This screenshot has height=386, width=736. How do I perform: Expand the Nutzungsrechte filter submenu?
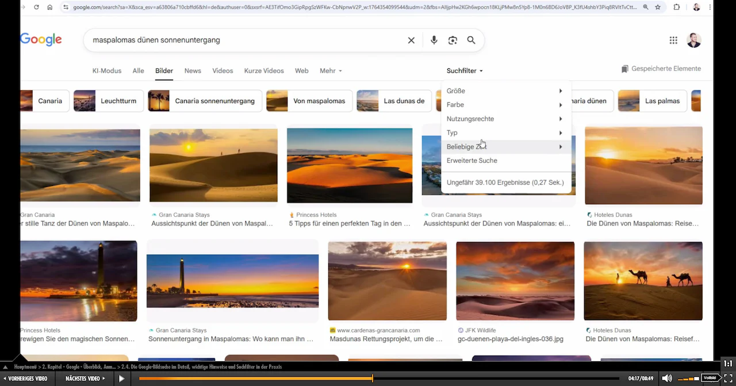pyautogui.click(x=506, y=119)
